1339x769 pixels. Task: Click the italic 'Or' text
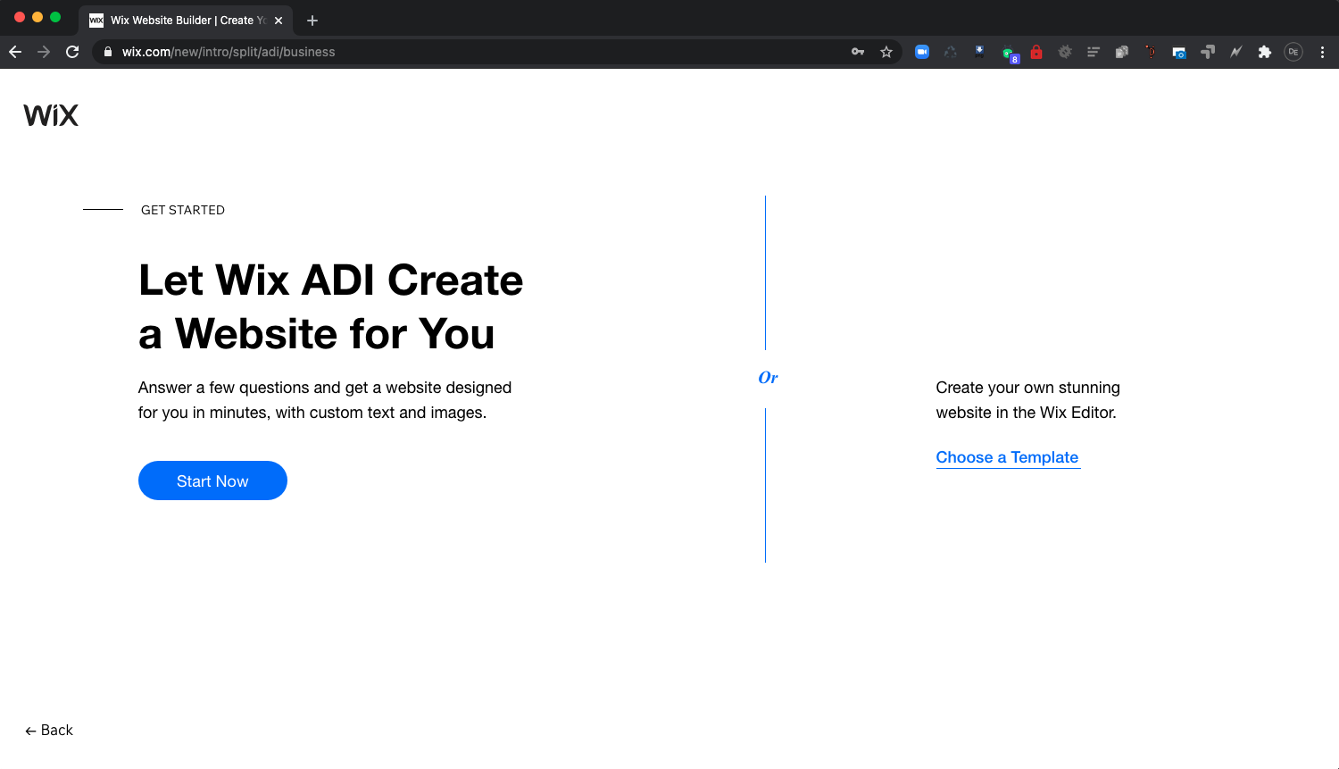click(x=768, y=378)
